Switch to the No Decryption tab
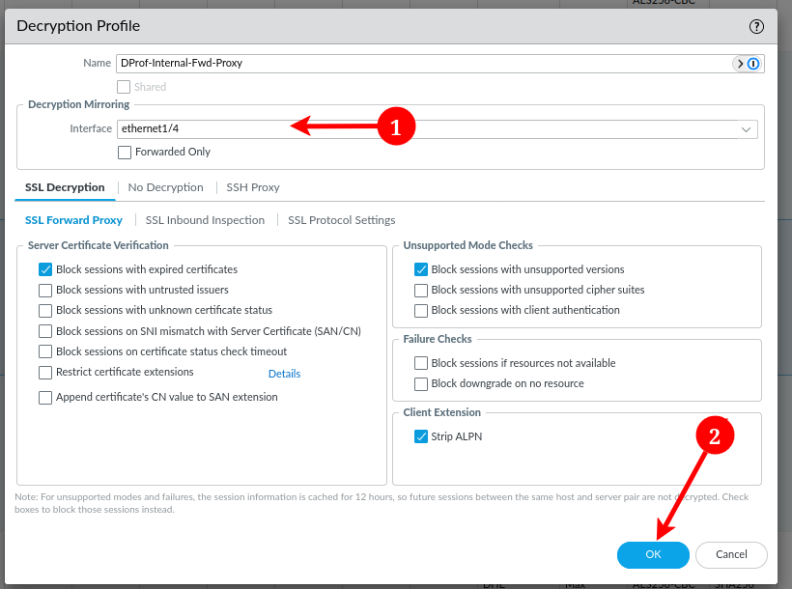 165,187
